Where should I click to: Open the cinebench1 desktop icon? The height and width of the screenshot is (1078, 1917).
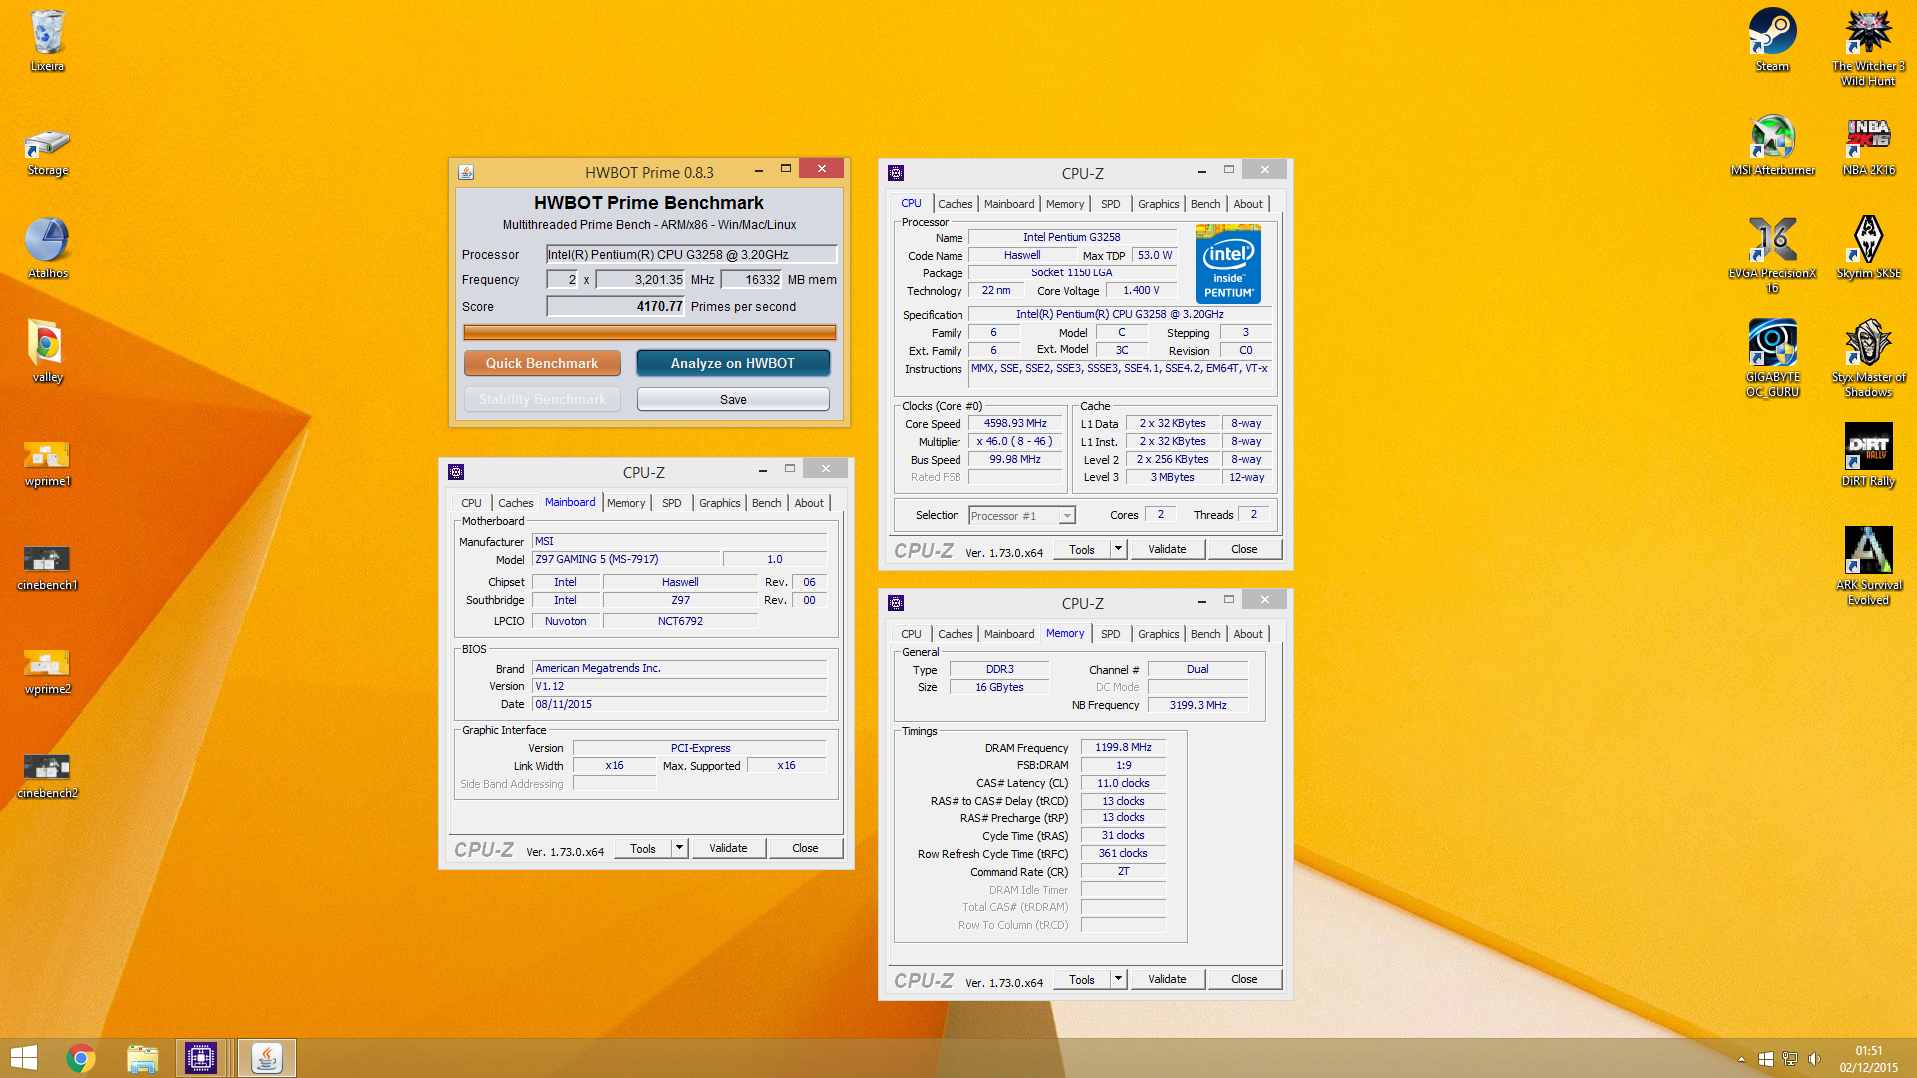click(x=47, y=568)
